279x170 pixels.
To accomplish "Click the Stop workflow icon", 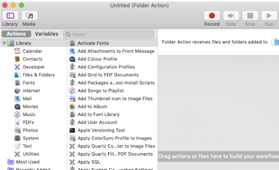I will 250,16.
